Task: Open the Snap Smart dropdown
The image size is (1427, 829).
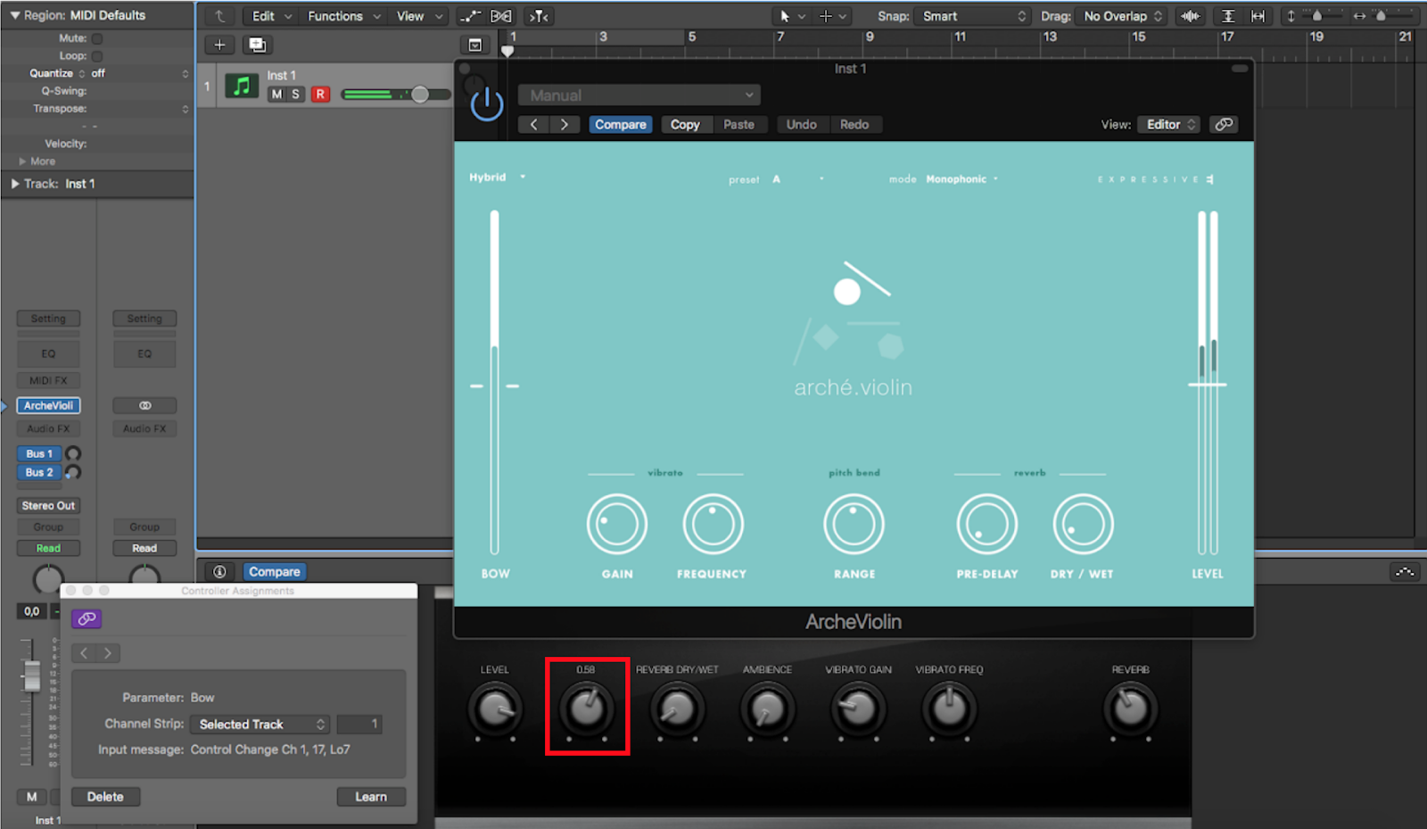Action: pos(974,16)
